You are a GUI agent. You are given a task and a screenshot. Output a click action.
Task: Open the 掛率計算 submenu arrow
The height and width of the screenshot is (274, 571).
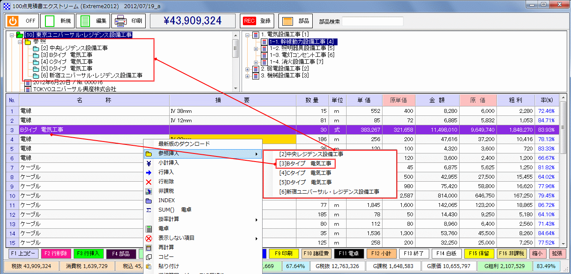tap(256, 219)
